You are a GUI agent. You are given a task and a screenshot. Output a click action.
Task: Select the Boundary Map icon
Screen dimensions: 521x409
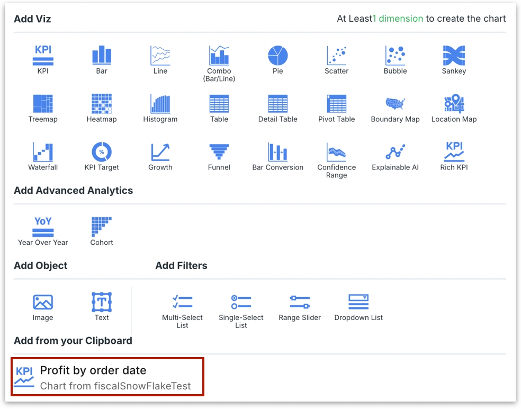coord(395,104)
